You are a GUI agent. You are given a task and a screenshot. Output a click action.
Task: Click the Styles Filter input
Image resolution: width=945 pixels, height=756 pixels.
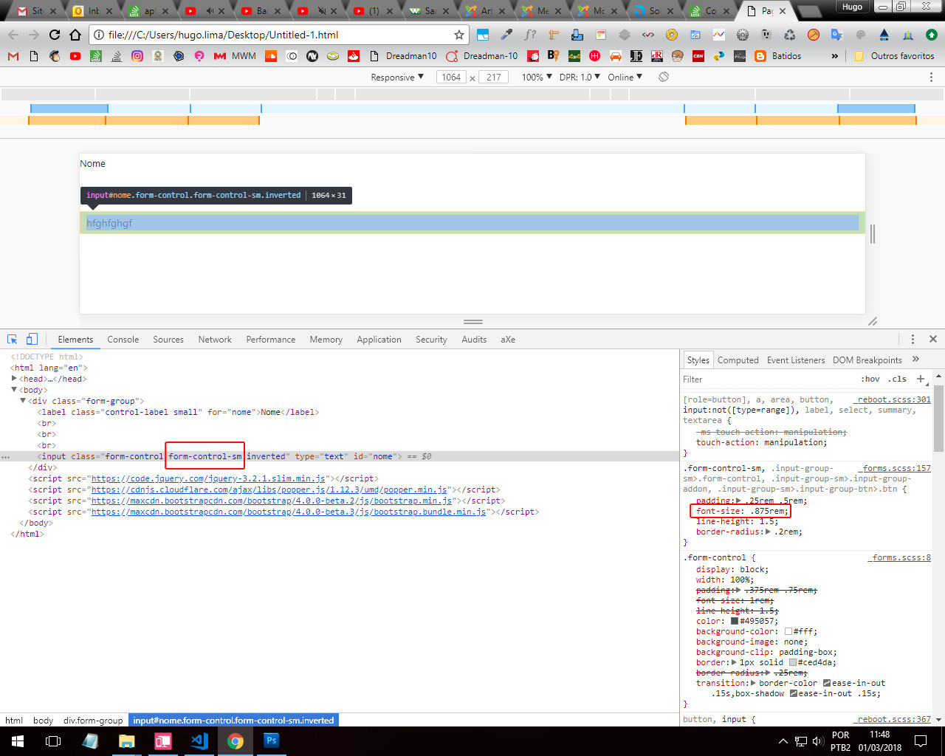pyautogui.click(x=768, y=379)
